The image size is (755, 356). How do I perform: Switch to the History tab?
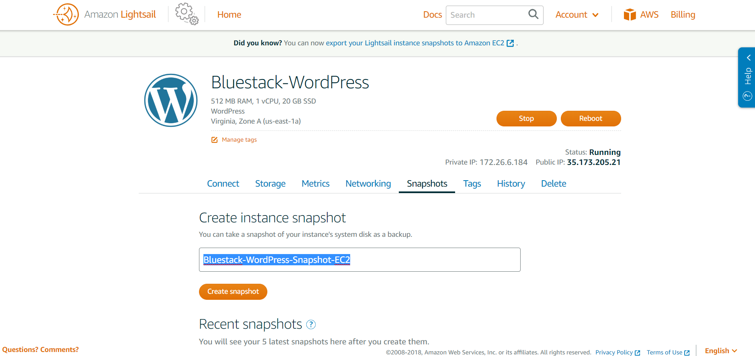[x=511, y=183]
